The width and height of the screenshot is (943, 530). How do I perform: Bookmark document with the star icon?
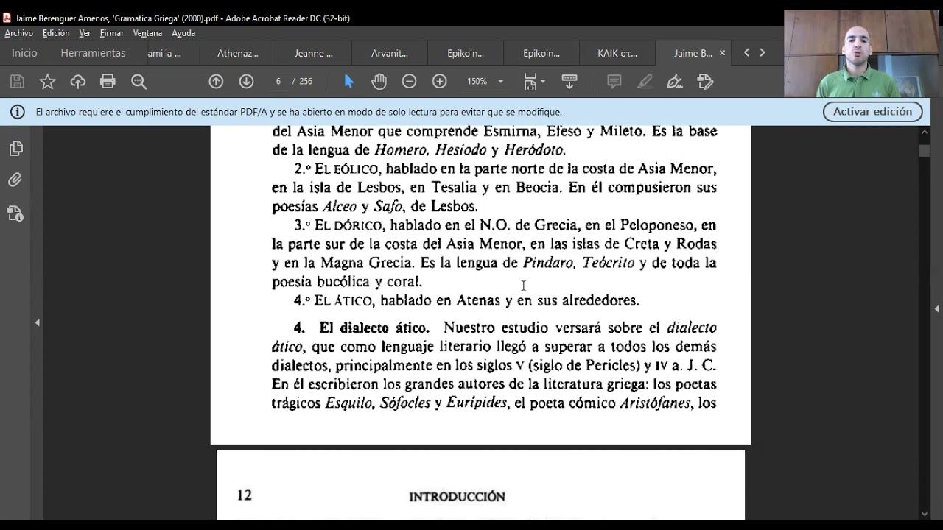[x=47, y=82]
